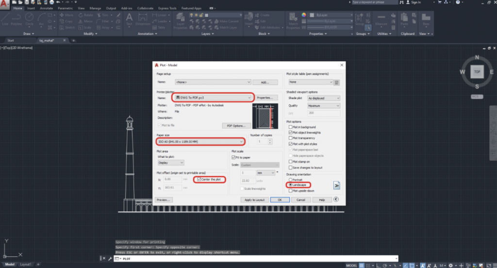This screenshot has width=497, height=268.
Task: Click the plot style table editor icon
Action: click(337, 83)
